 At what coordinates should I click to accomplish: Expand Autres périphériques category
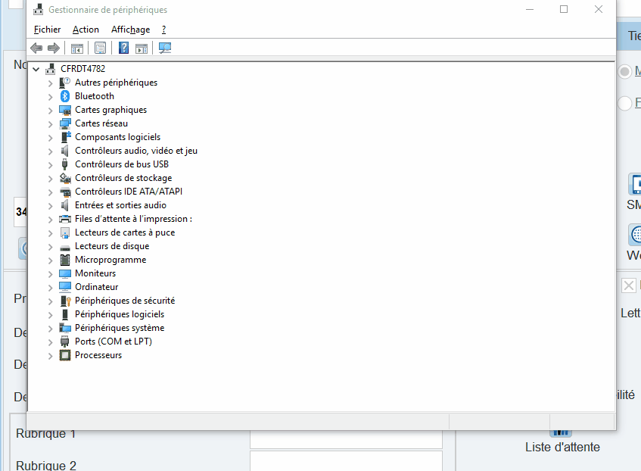[50, 83]
